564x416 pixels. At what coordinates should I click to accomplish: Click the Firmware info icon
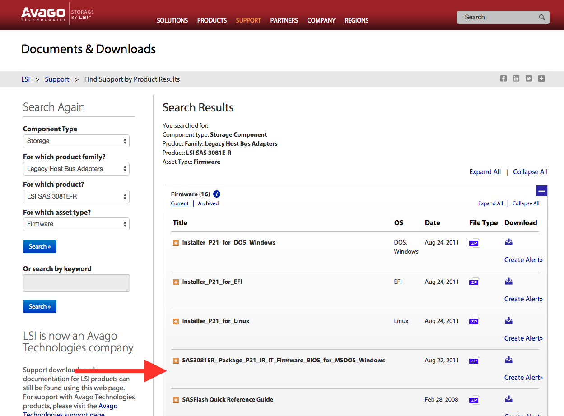click(217, 194)
